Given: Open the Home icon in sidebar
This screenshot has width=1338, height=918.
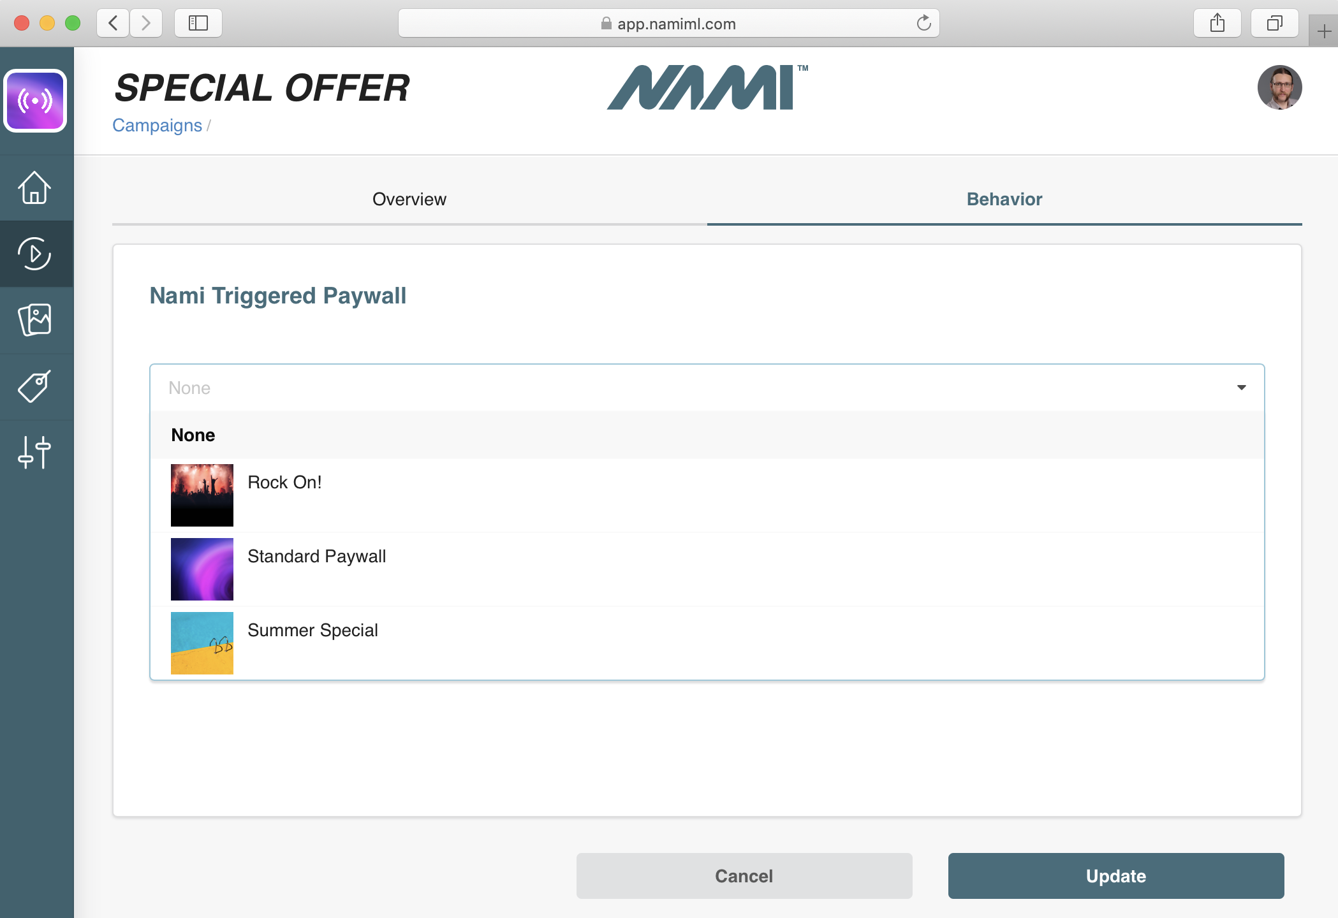Looking at the screenshot, I should click(34, 187).
